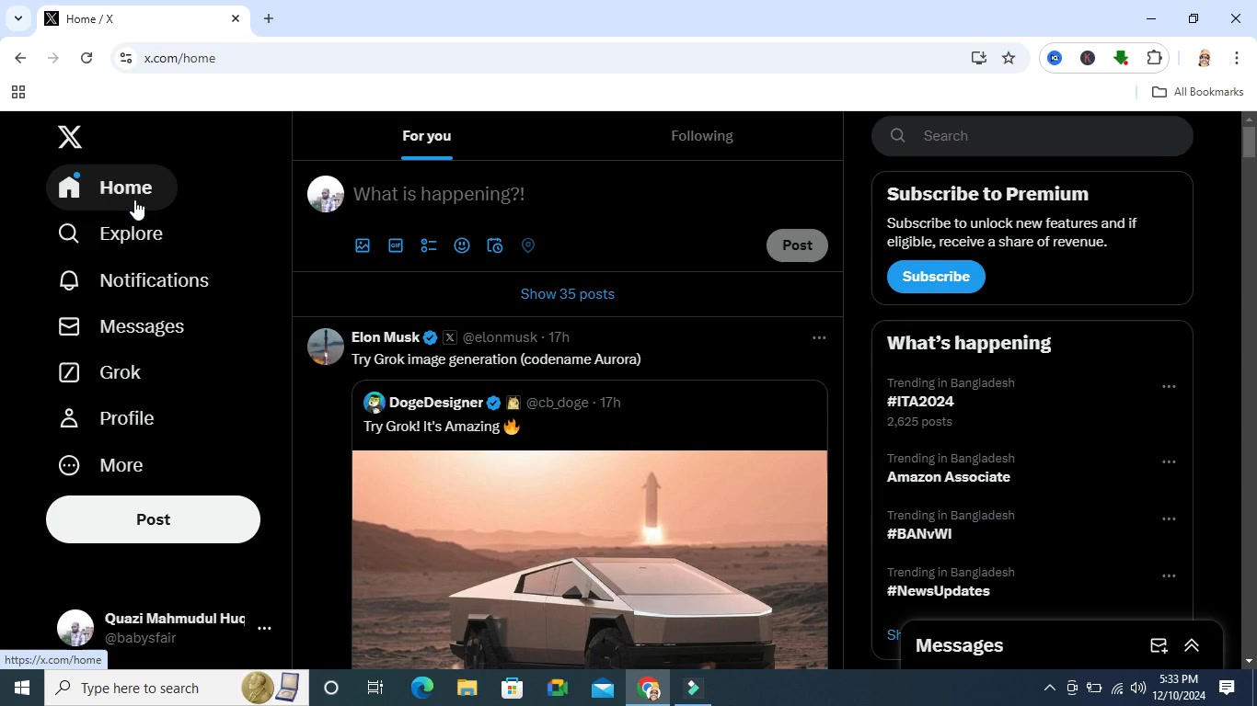The height and width of the screenshot is (706, 1257).
Task: Open the Chrome three-dot menu
Action: click(x=1237, y=58)
